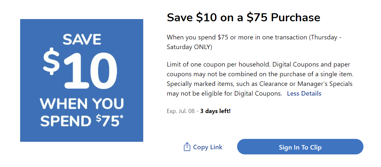Select the Save $10 on a $75 Purchase heading
The height and width of the screenshot is (167, 381).
click(x=244, y=18)
